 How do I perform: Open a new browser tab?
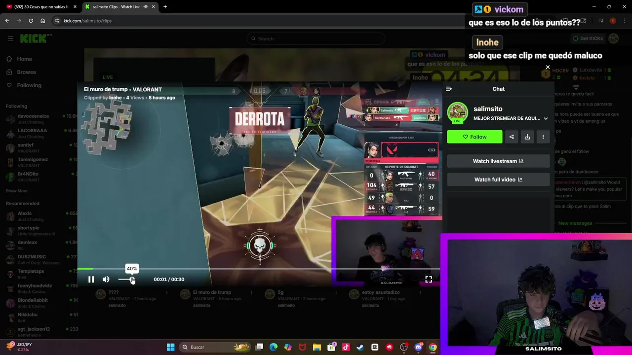click(x=165, y=7)
